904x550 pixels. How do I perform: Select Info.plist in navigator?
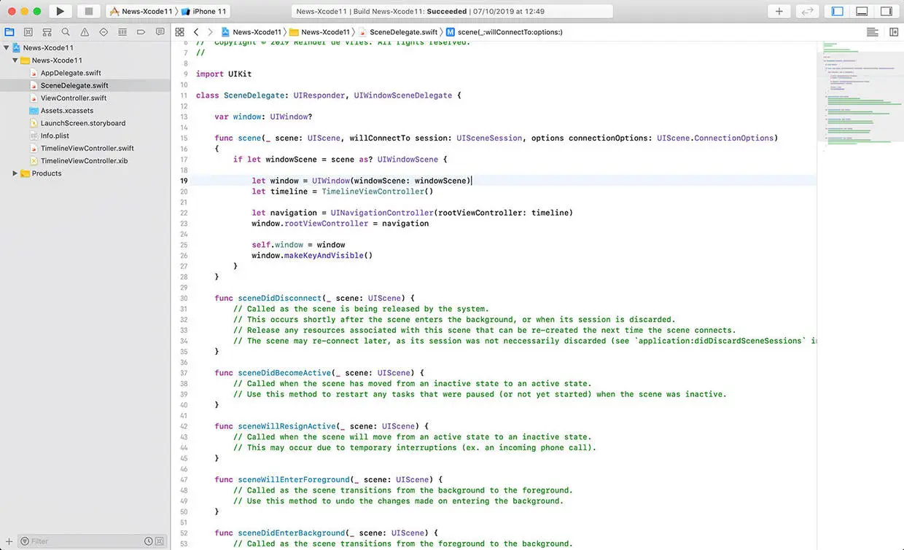(x=55, y=135)
